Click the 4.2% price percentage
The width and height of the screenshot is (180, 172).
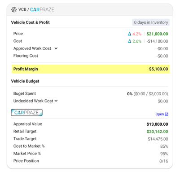[x=137, y=34]
